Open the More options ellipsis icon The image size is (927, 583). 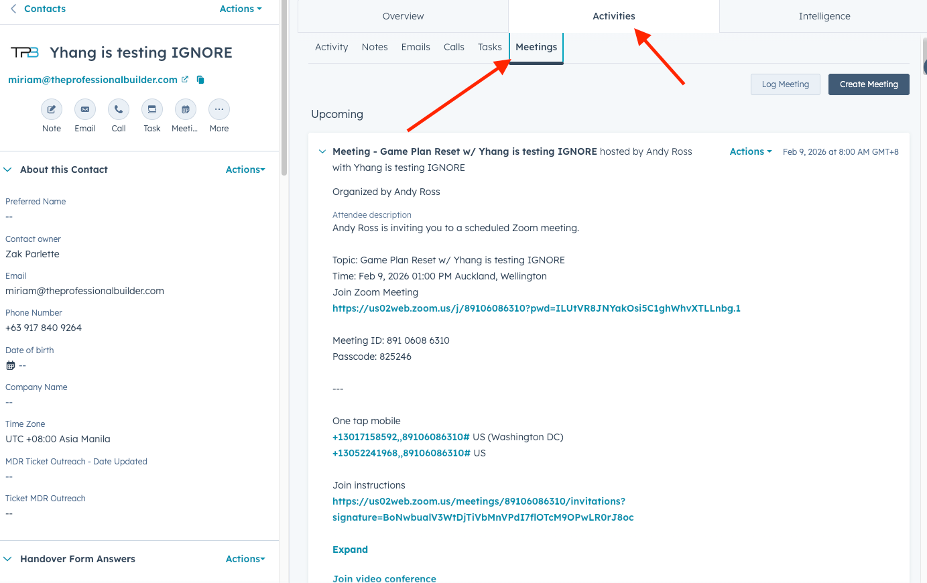[219, 109]
